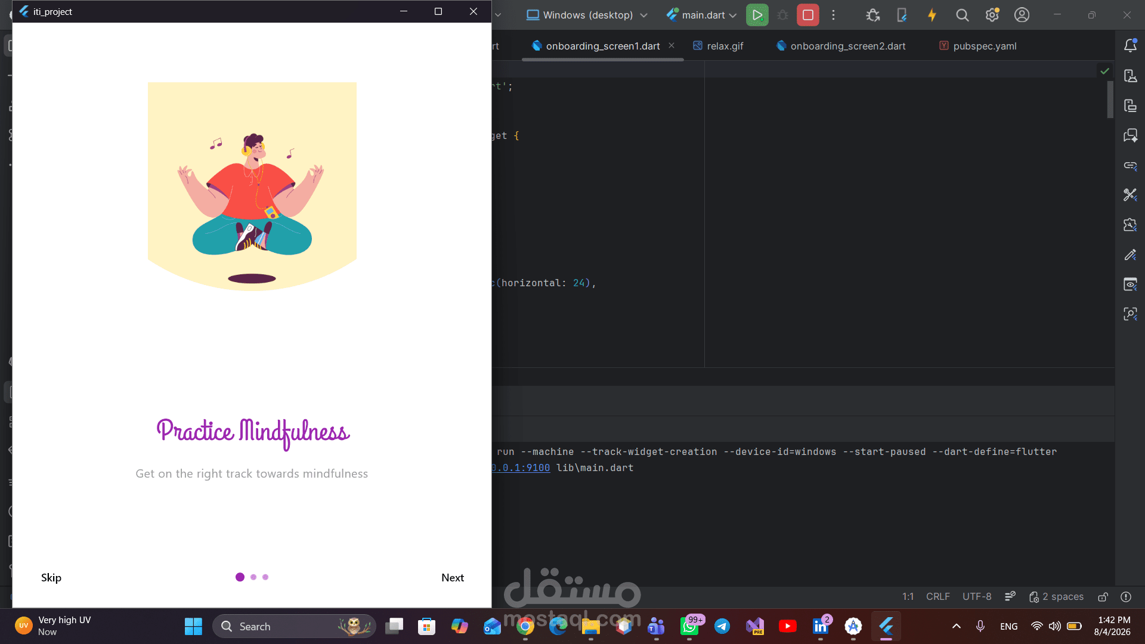Open the user account profile icon
1145x644 pixels.
click(x=1022, y=15)
